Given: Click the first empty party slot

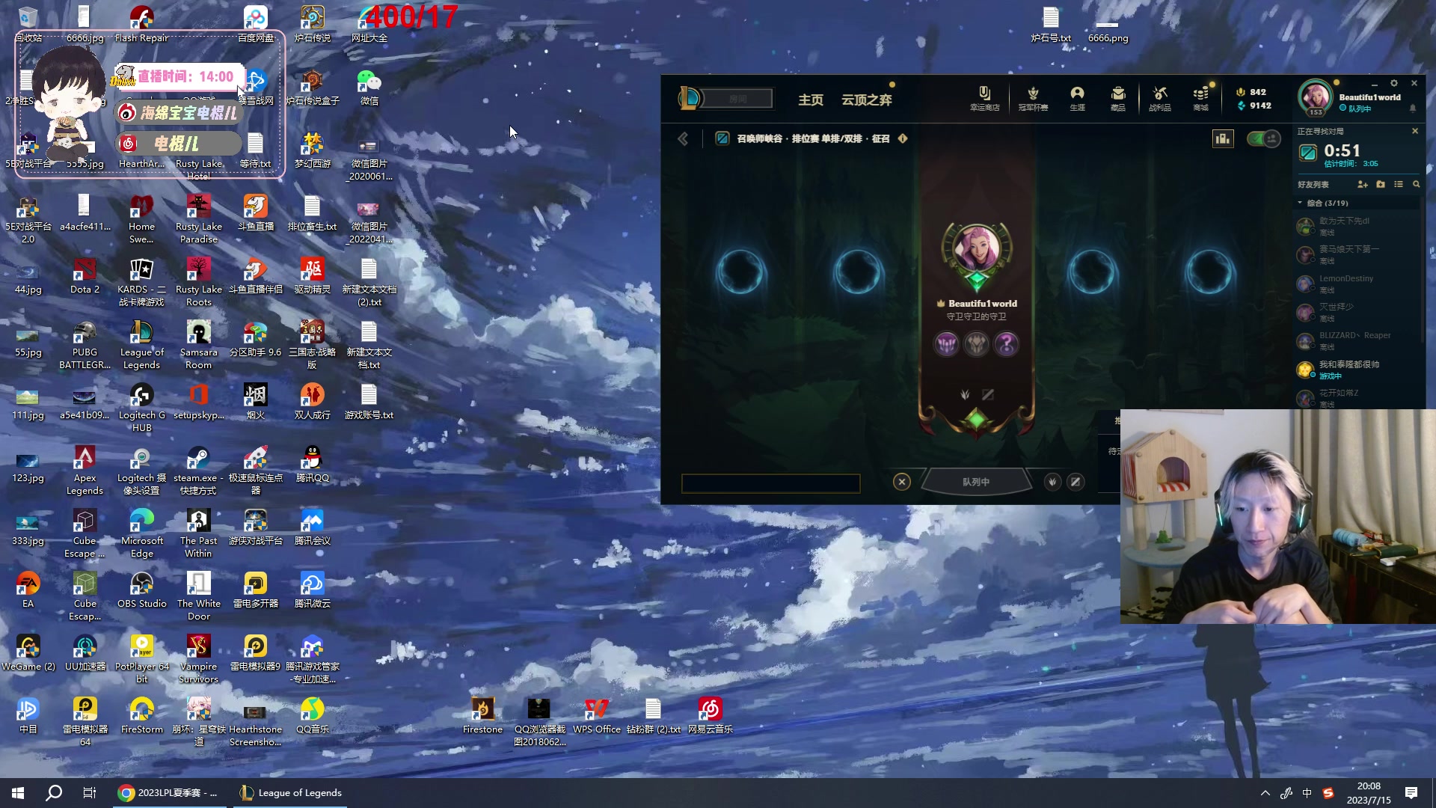Looking at the screenshot, I should (x=740, y=271).
